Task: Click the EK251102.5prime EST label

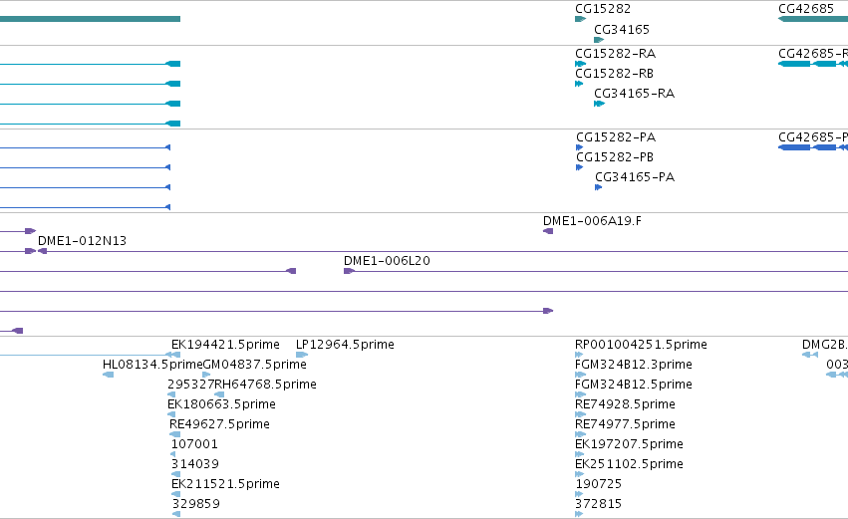Action: point(629,464)
